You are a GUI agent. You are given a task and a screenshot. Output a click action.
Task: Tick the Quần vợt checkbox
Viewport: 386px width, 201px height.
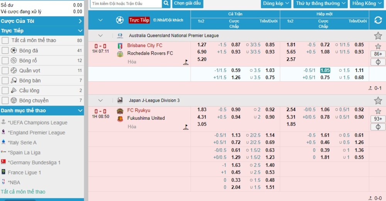click(x=5, y=70)
